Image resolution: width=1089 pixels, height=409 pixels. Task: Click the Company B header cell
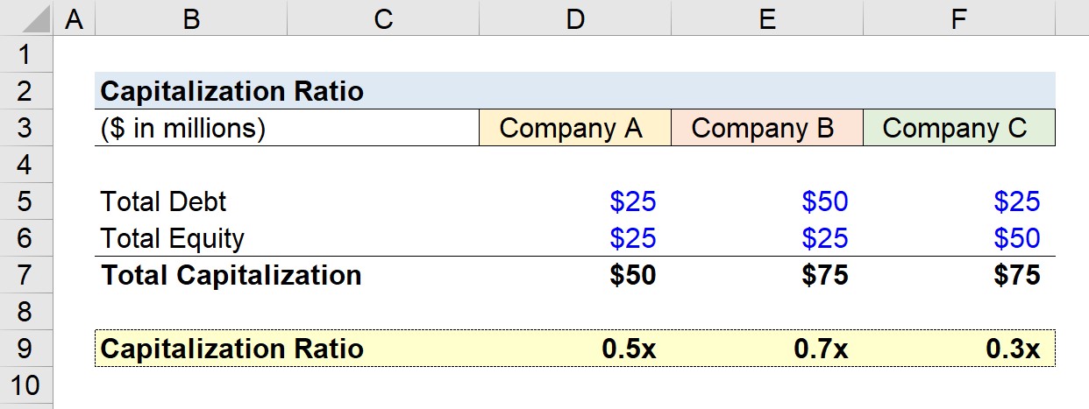(x=767, y=128)
